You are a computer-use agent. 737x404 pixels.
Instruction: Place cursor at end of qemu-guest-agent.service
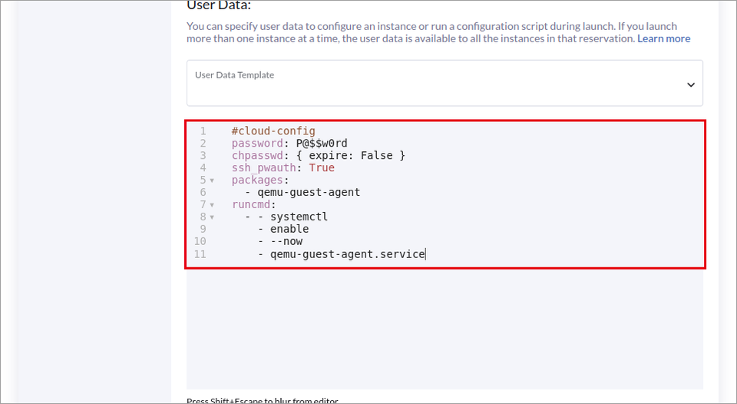pyautogui.click(x=425, y=254)
